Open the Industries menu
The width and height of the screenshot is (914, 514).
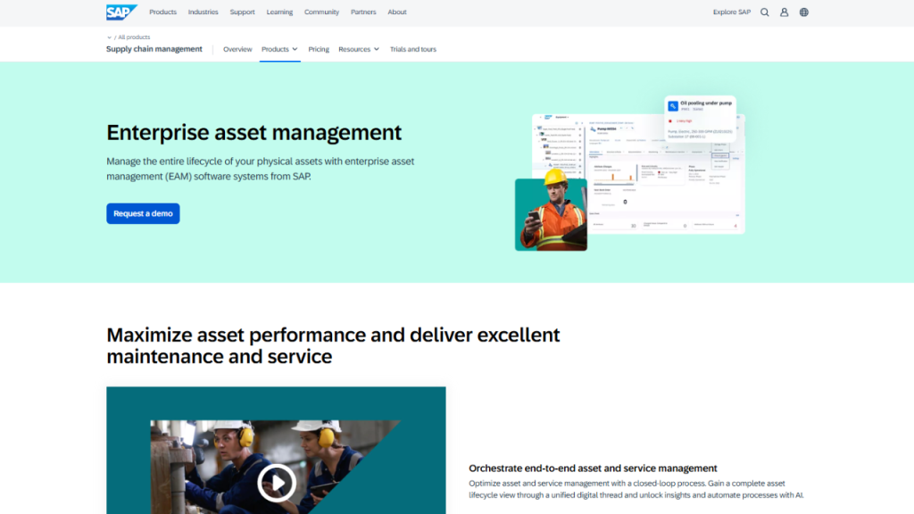tap(203, 12)
